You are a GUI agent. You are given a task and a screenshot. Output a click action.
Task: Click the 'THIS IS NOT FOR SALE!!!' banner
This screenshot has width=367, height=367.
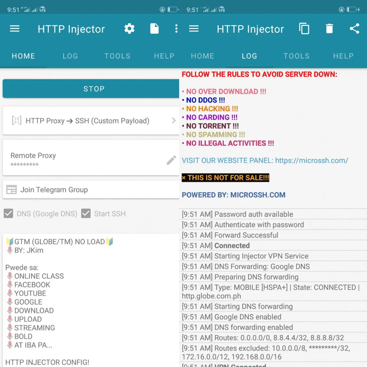(x=225, y=178)
